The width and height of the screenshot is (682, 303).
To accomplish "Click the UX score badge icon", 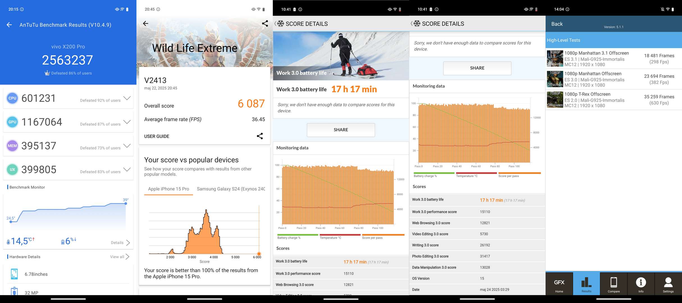I will coord(12,170).
